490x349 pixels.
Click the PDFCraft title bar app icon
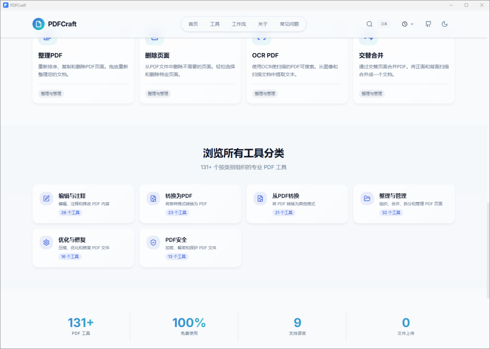tap(6, 5)
